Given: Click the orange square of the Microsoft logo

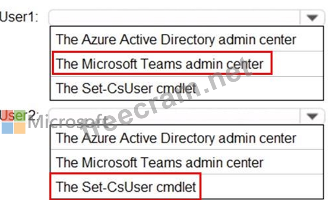Looking at the screenshot, I should tap(20, 128).
